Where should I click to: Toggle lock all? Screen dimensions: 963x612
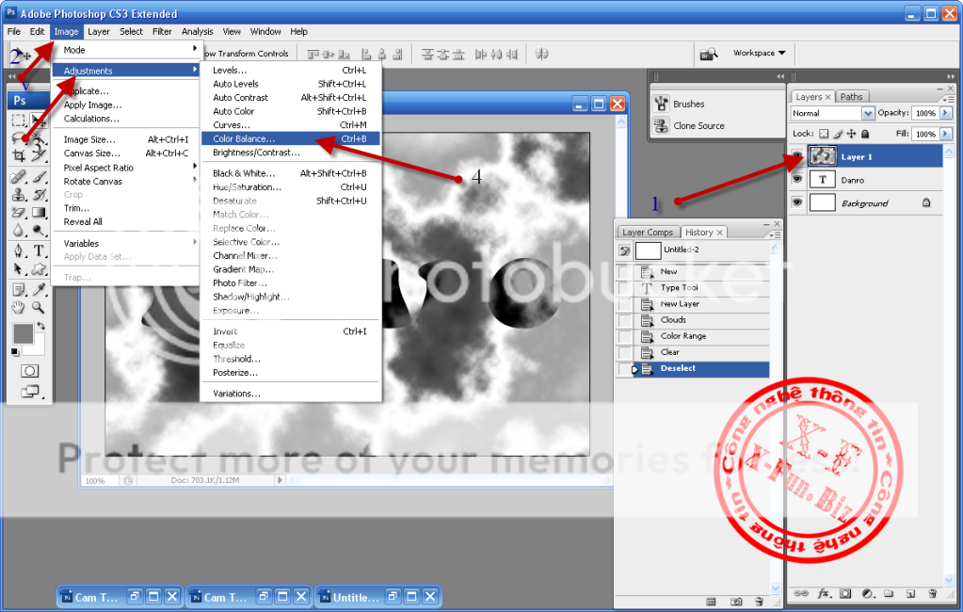[865, 134]
